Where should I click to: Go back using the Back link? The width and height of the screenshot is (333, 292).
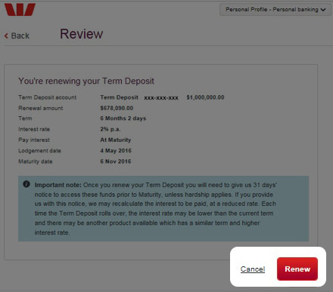pos(17,35)
